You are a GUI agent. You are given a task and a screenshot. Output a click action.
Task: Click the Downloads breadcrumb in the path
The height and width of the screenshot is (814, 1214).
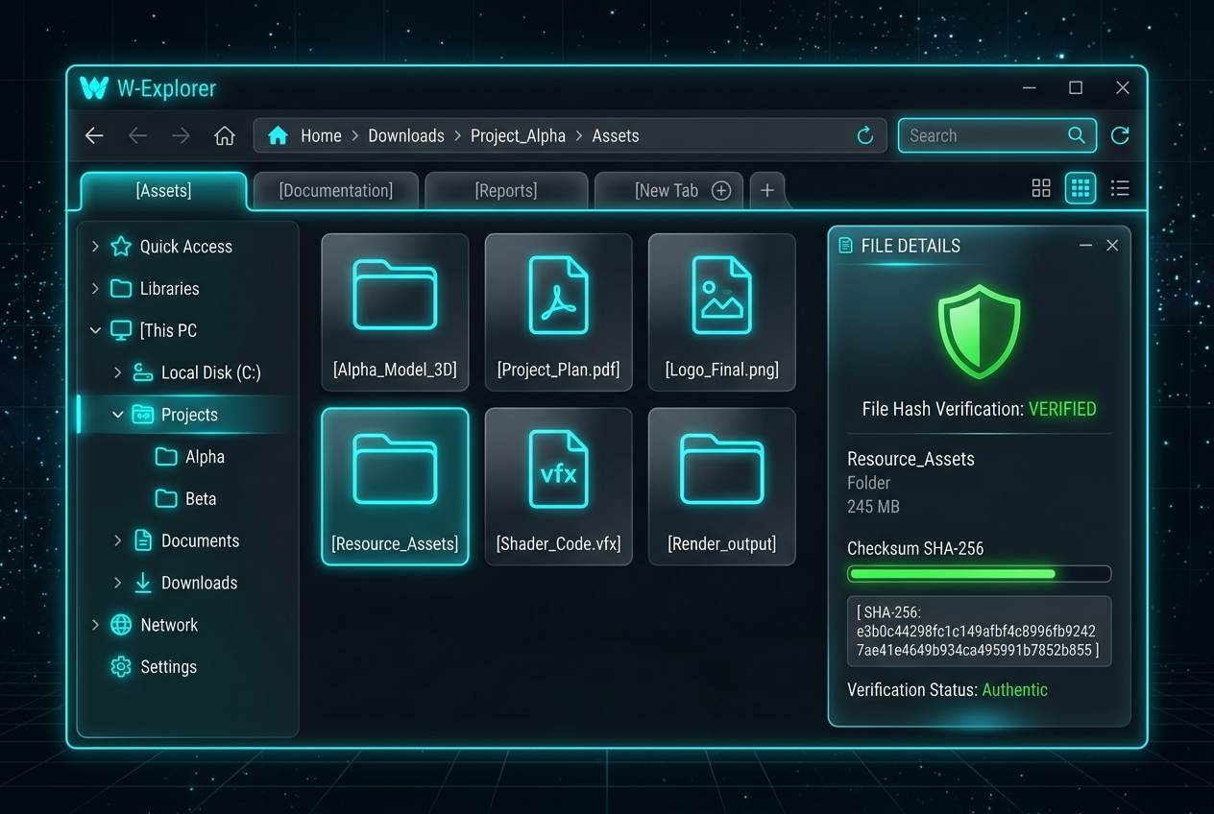point(406,135)
